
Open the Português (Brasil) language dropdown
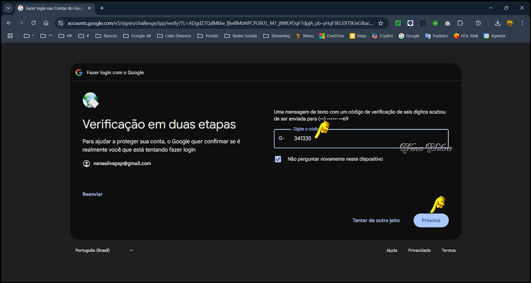coord(104,250)
